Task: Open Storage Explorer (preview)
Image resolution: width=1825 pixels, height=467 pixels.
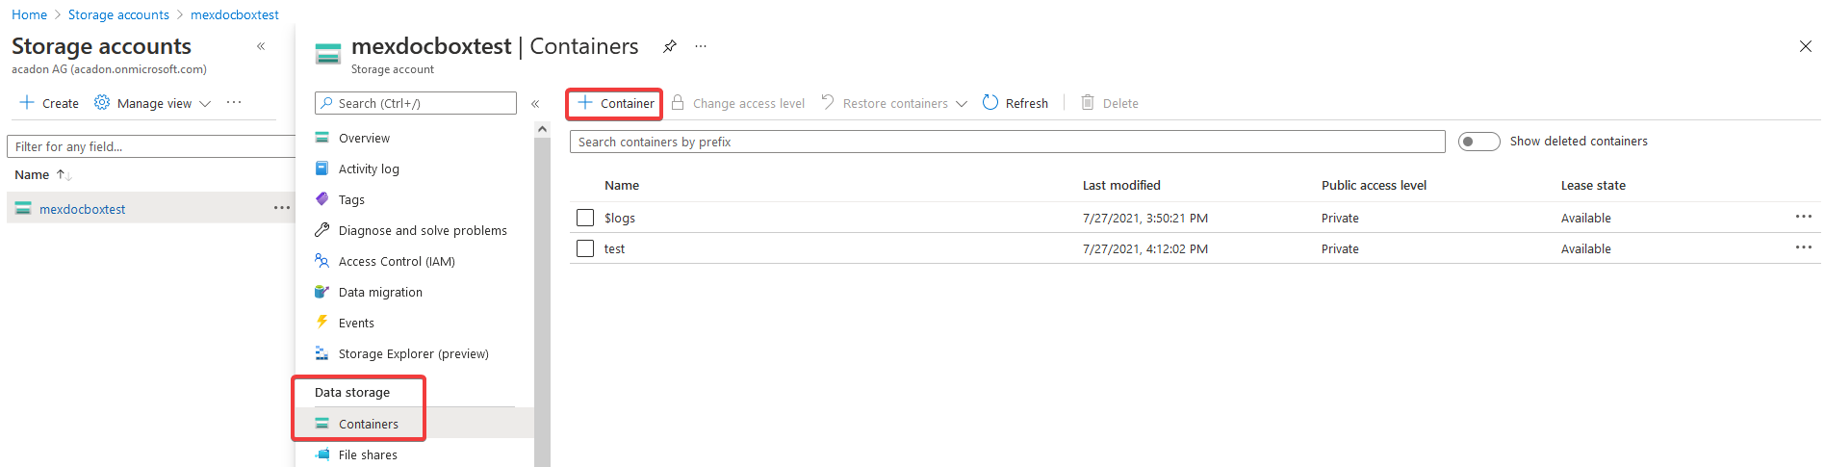Action: pos(413,353)
